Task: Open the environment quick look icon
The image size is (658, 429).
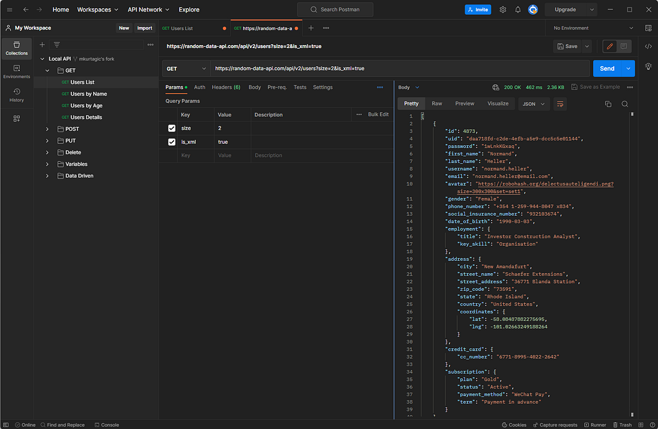Action: [x=648, y=28]
